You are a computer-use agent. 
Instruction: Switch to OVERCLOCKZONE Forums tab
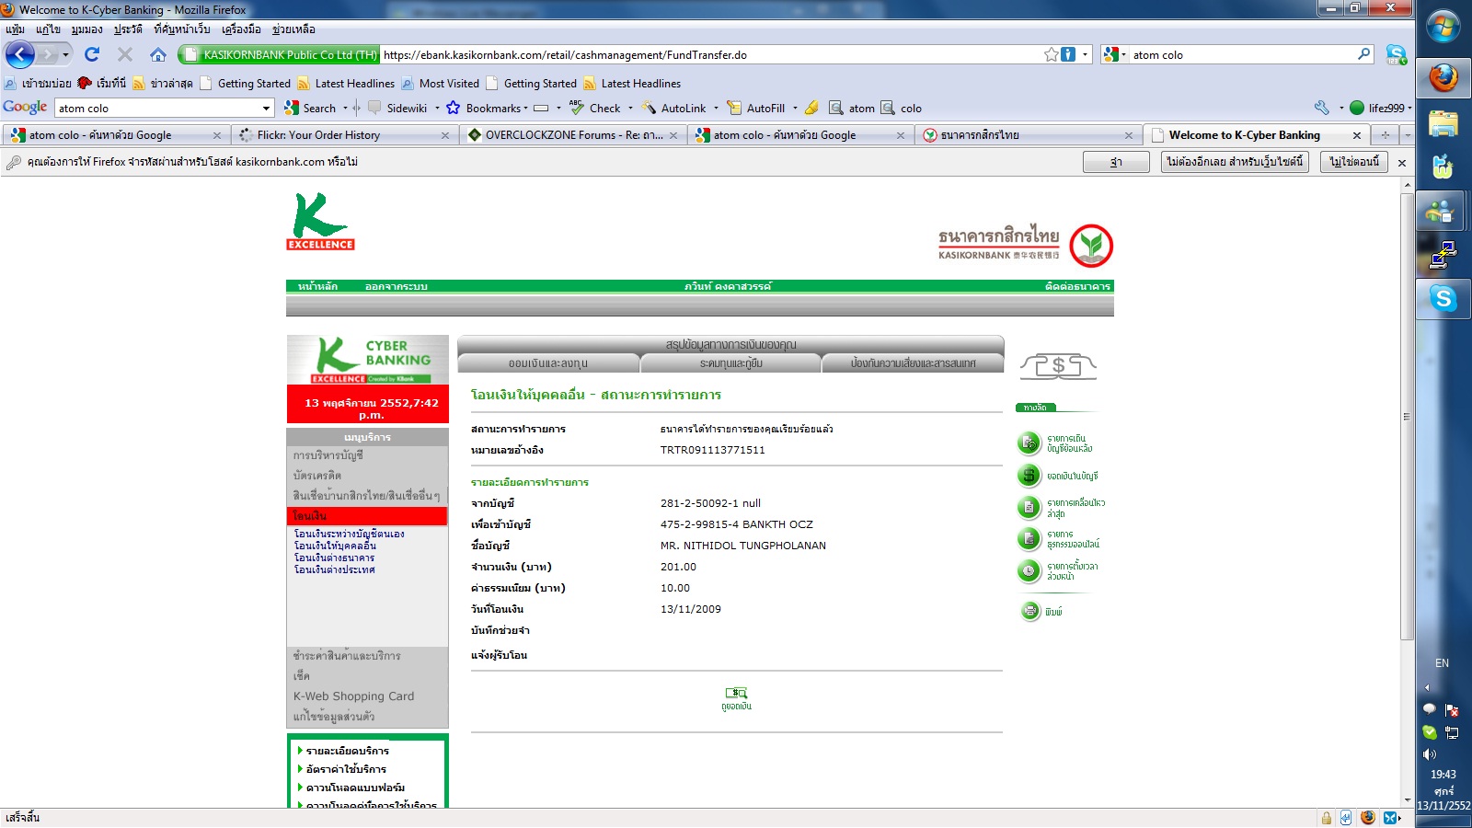pos(572,135)
